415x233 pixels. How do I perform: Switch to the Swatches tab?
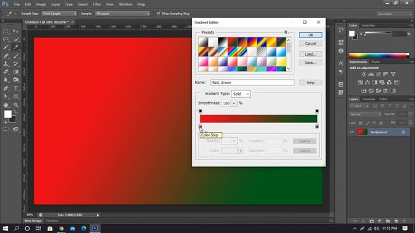368,25
